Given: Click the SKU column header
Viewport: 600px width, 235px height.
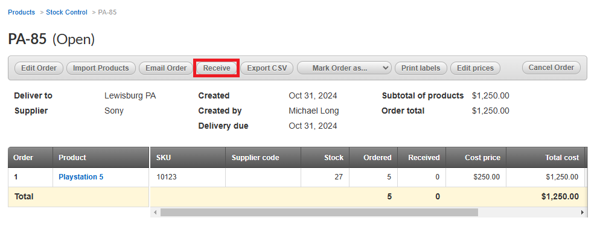Looking at the screenshot, I should [188, 157].
